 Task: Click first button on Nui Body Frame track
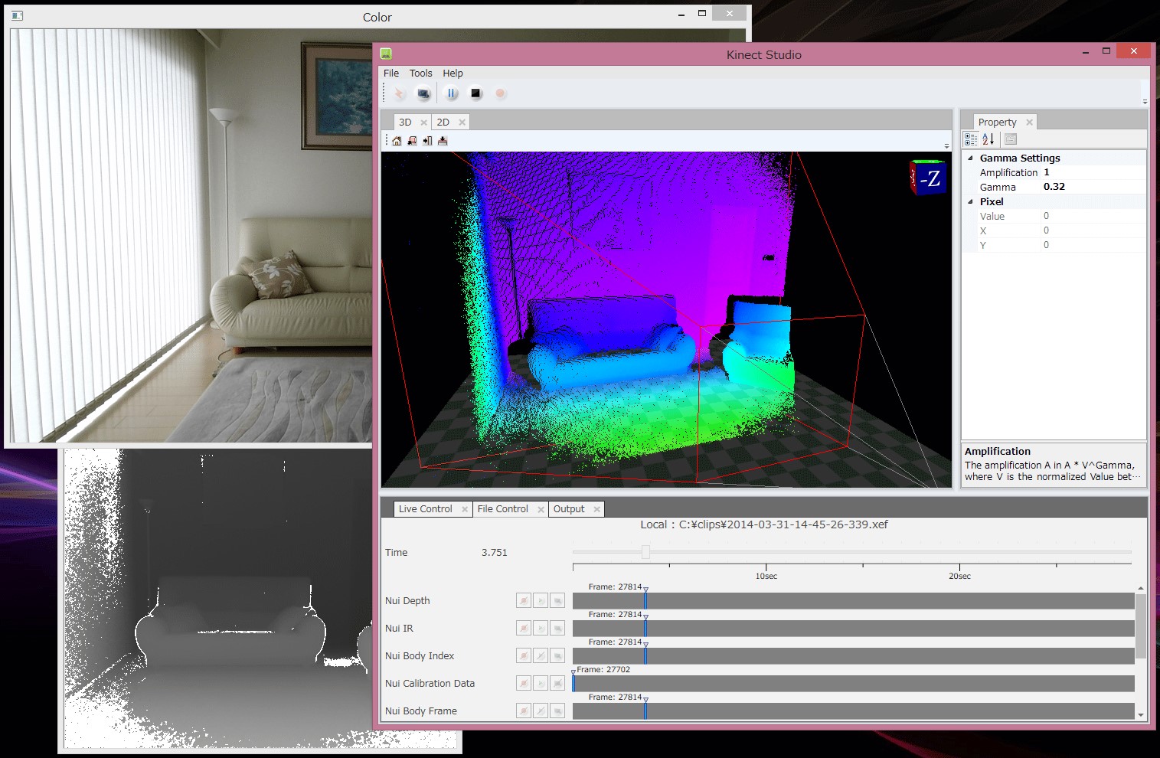click(524, 711)
